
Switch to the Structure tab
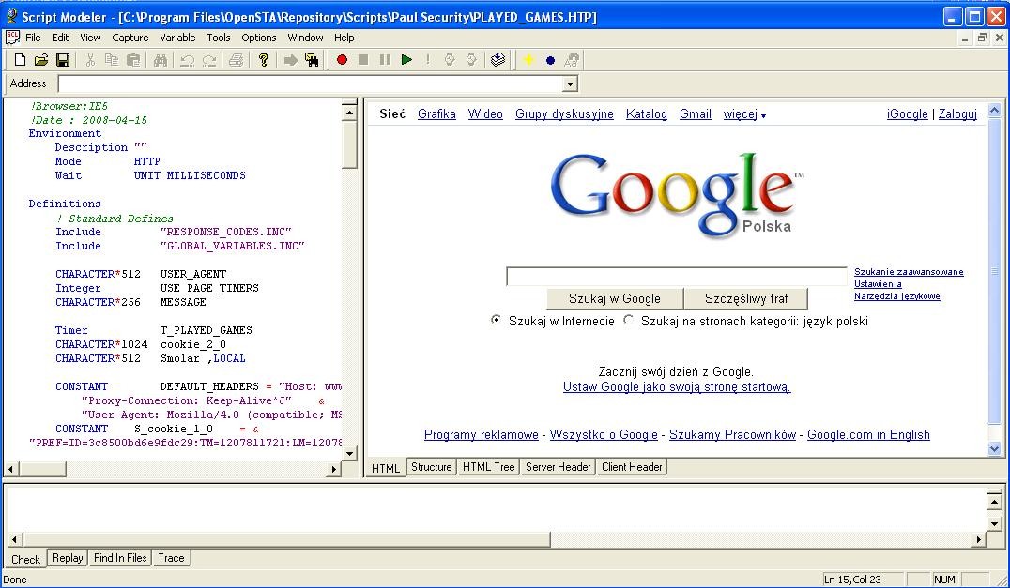(x=432, y=466)
